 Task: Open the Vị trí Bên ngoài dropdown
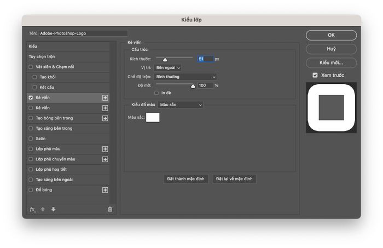coord(168,68)
